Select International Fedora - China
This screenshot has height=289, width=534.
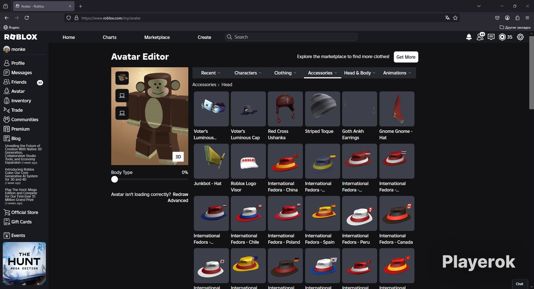click(285, 161)
